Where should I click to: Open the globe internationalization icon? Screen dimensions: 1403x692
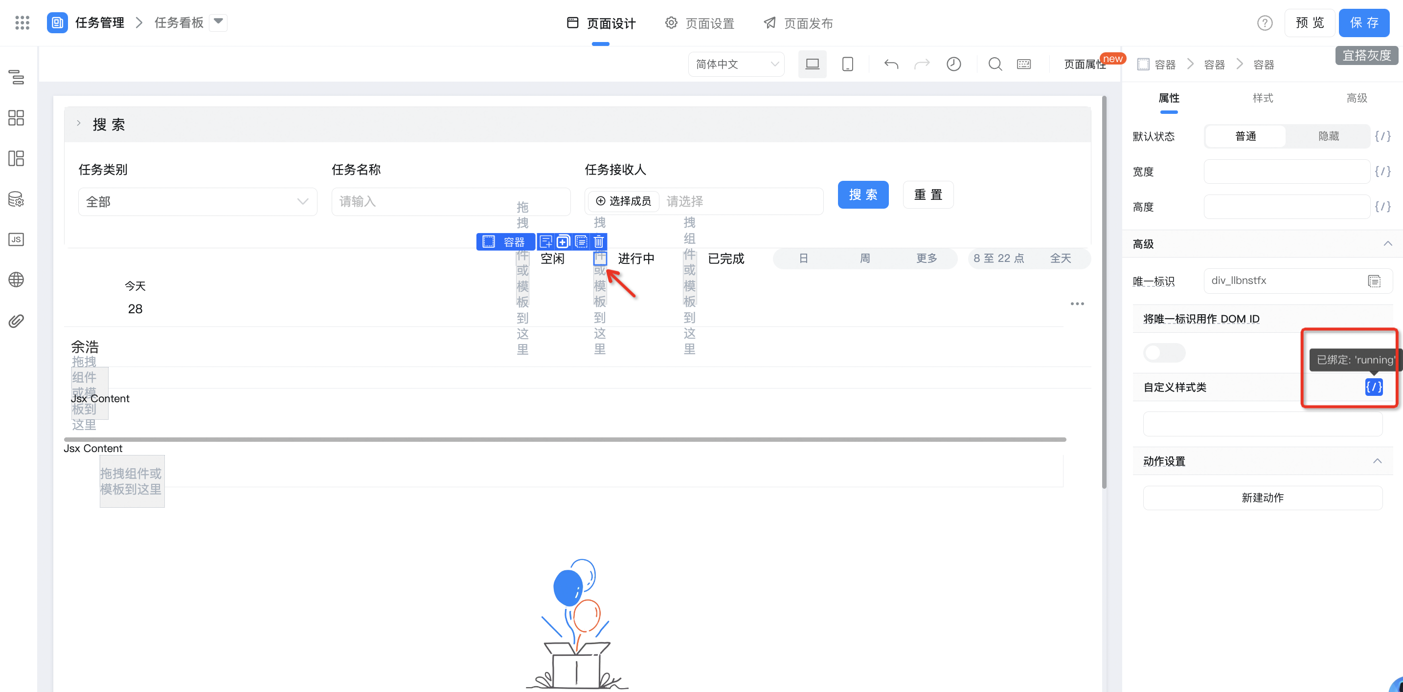point(16,280)
